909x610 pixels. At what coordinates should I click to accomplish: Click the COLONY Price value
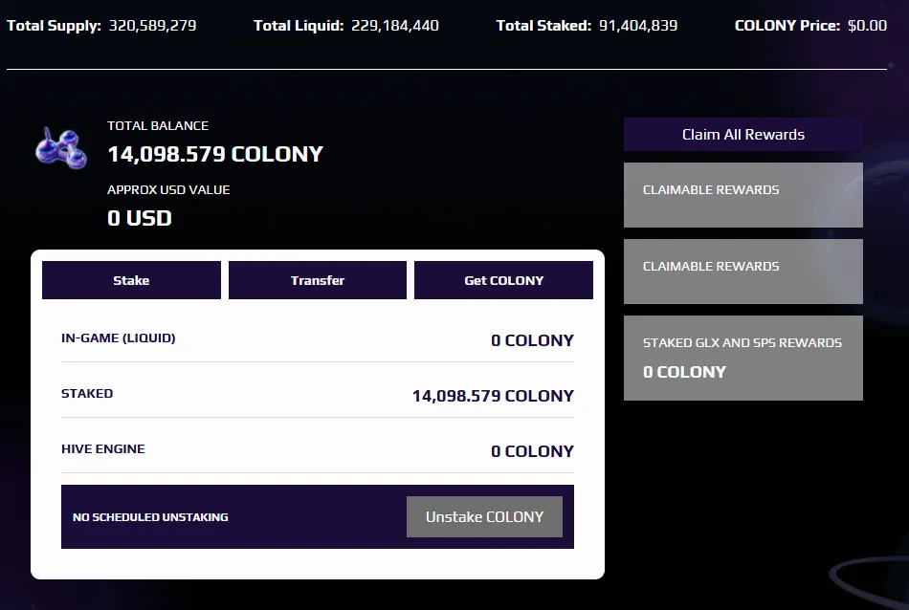pos(867,26)
